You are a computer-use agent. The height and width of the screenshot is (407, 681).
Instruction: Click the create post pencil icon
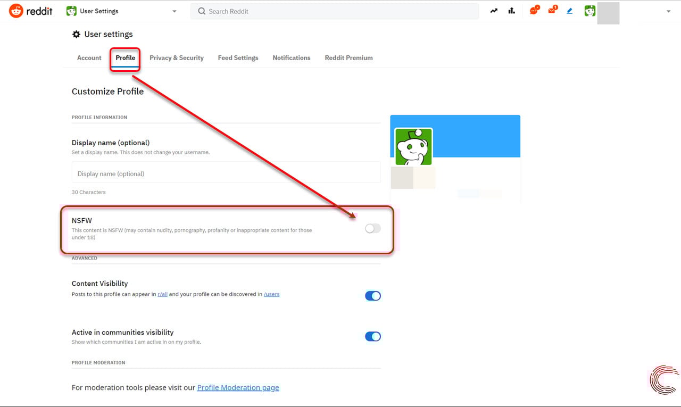[570, 11]
